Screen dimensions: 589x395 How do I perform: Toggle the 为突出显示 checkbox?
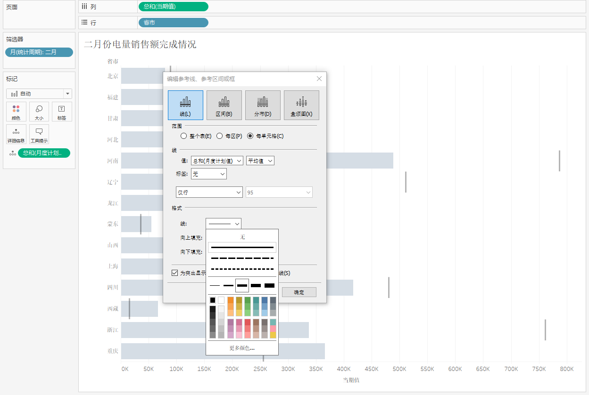coord(175,273)
